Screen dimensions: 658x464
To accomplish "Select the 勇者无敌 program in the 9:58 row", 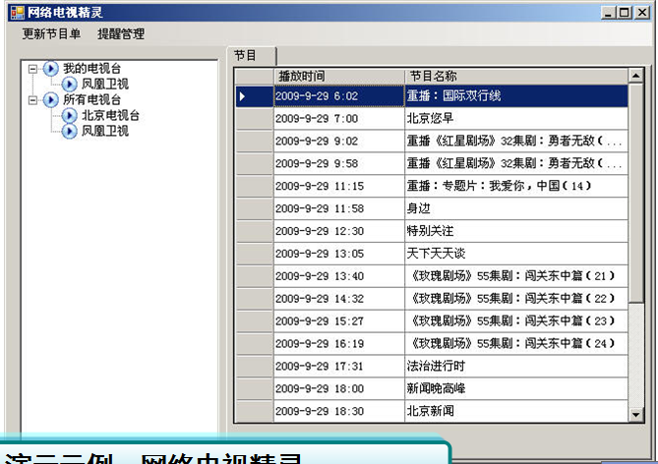I will (516, 163).
